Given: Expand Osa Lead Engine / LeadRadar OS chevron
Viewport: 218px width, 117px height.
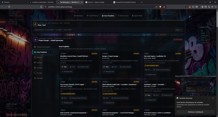Looking at the screenshot, I should click(x=167, y=56).
